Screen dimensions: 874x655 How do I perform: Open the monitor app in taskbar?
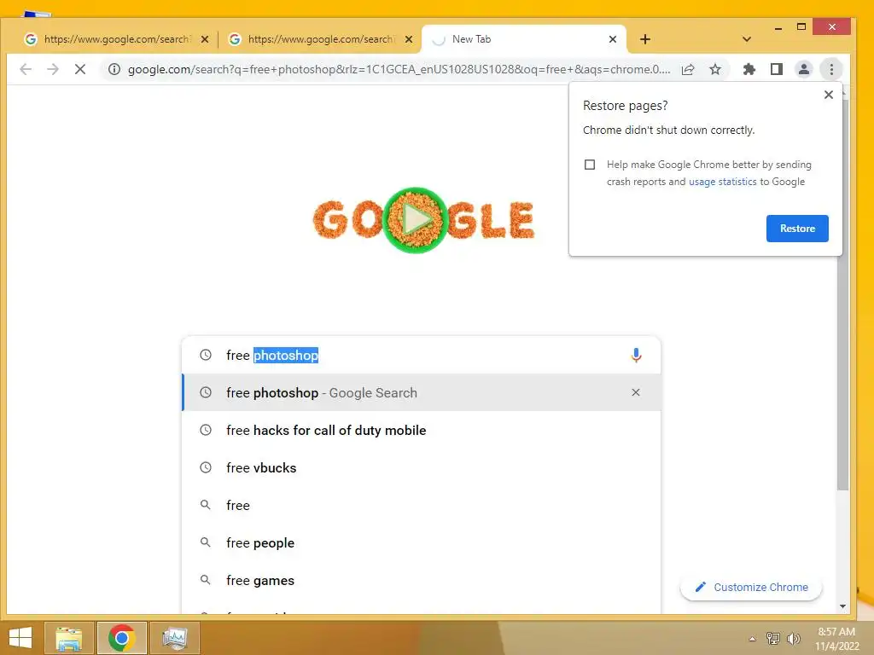point(174,638)
